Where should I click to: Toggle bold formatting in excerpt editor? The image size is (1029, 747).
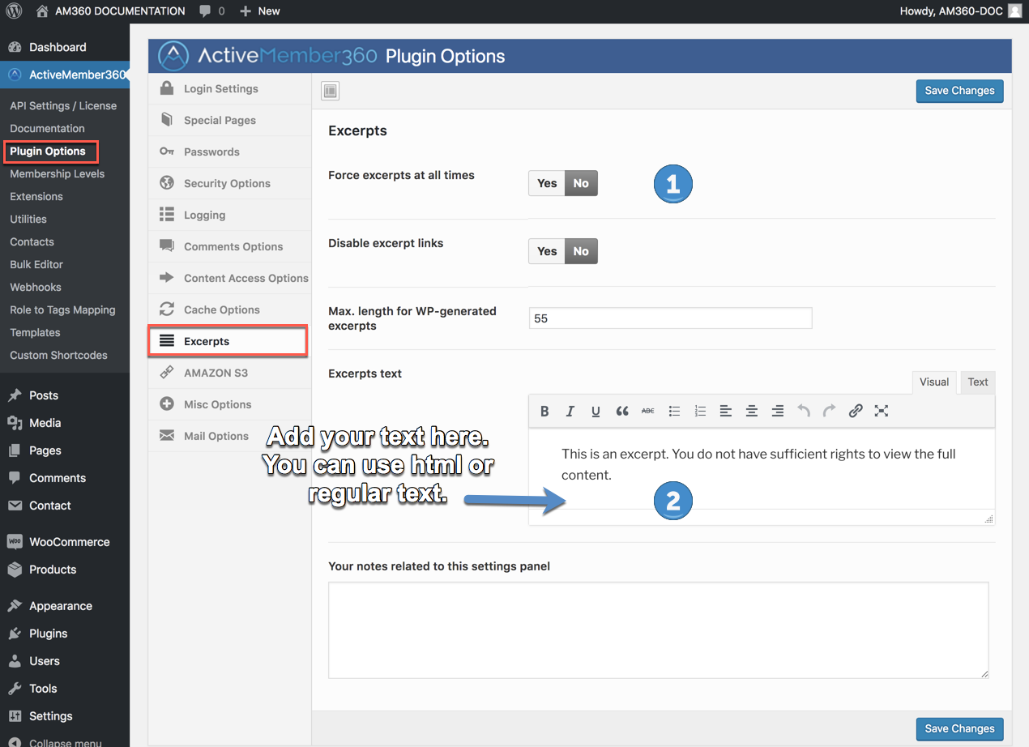pos(544,412)
